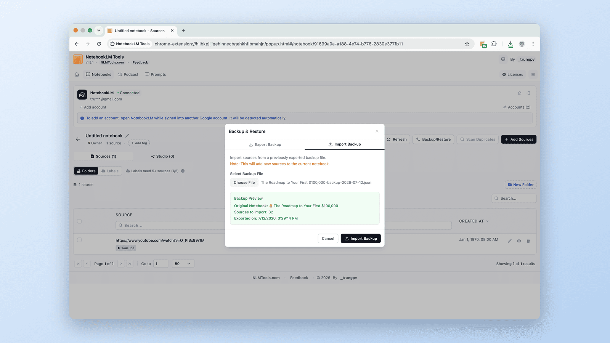
Task: Click the display icon near By _trungpv
Action: tap(503, 59)
